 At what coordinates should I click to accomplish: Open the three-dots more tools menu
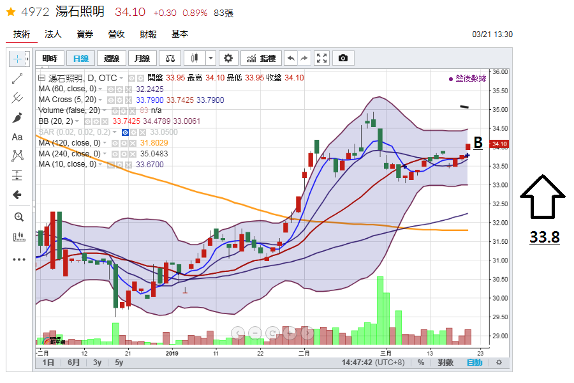coord(18,260)
